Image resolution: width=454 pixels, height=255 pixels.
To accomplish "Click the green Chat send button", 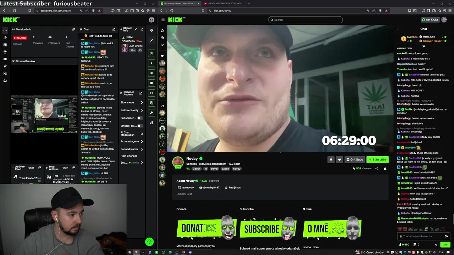I will point(445,244).
